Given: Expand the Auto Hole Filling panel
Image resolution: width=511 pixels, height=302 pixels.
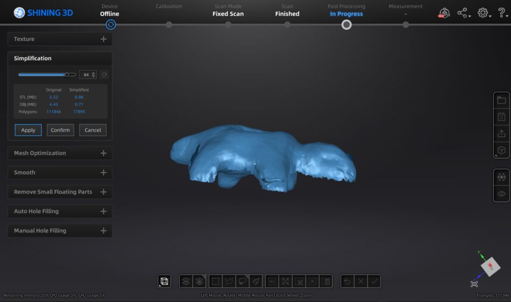Looking at the screenshot, I should (x=60, y=212).
